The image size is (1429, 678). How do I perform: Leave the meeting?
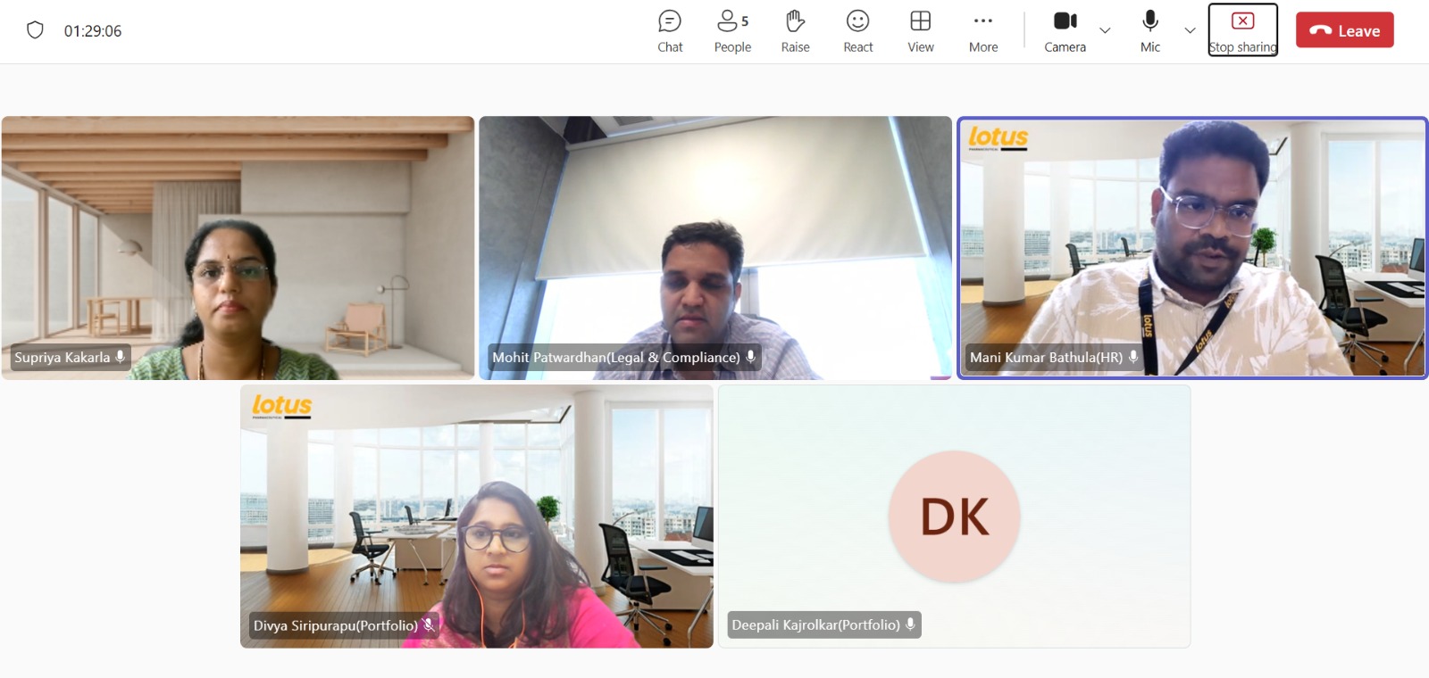(x=1344, y=30)
